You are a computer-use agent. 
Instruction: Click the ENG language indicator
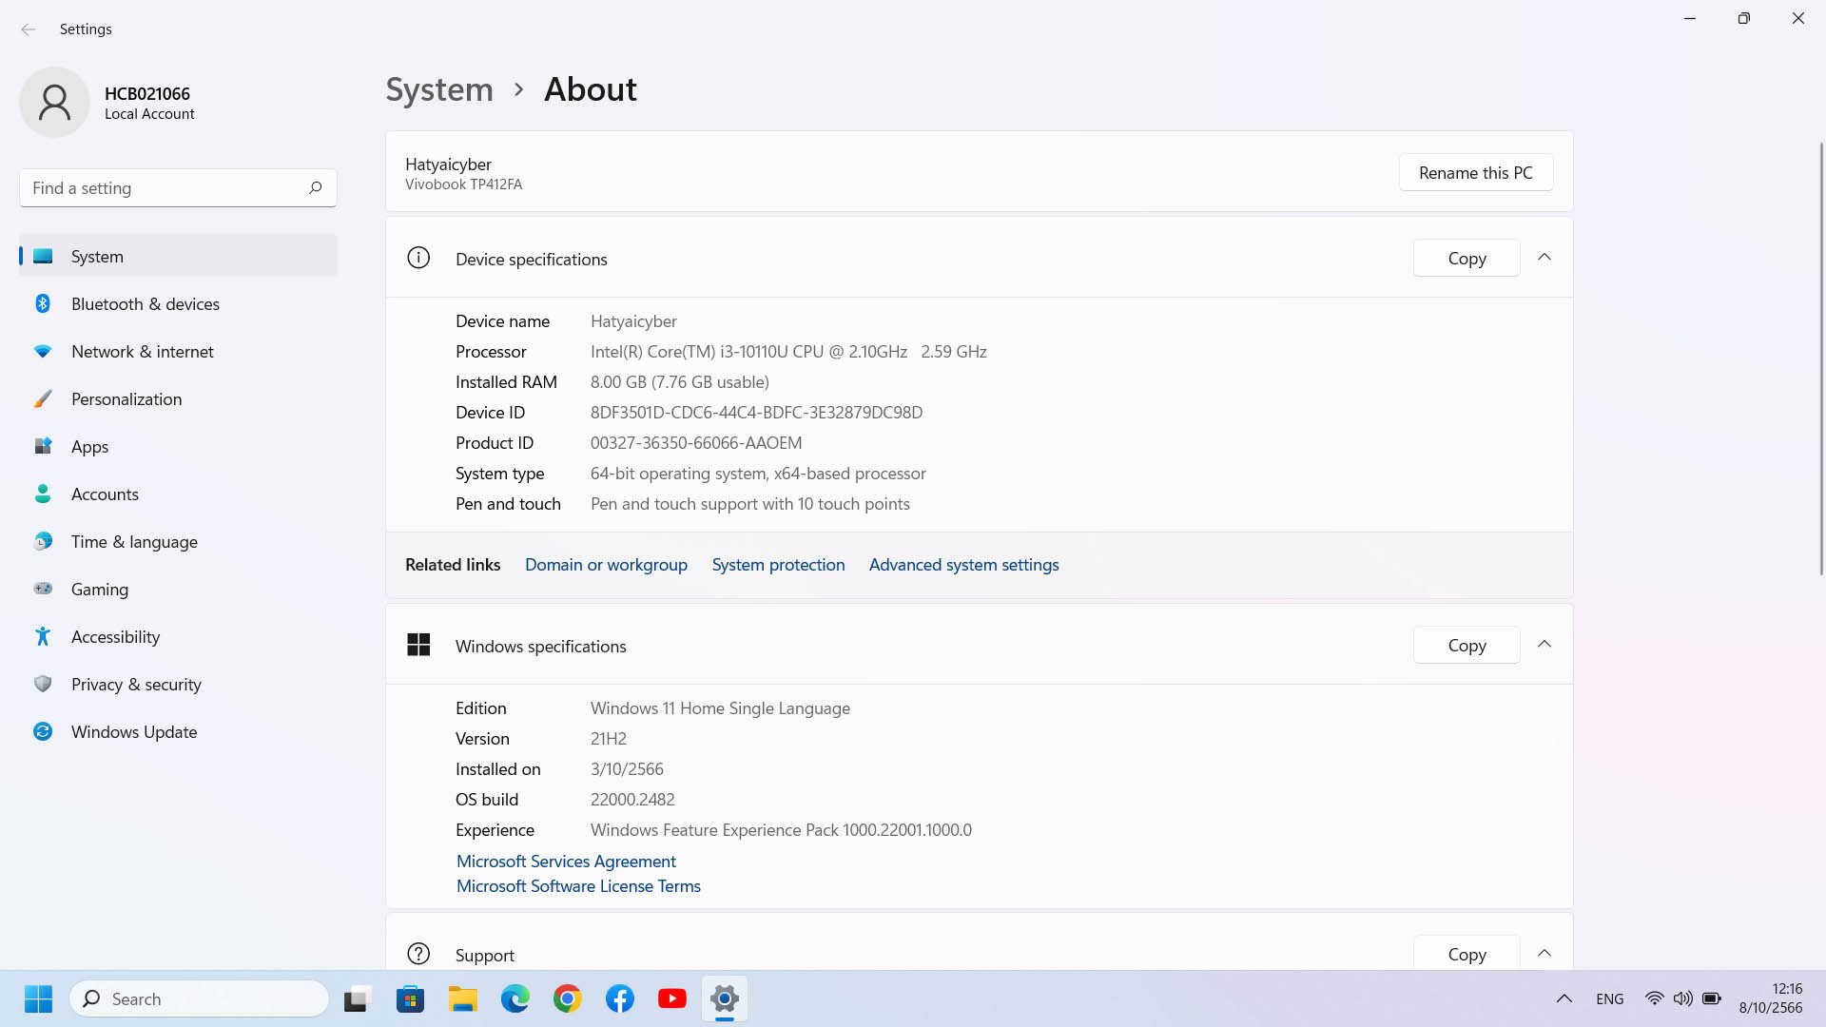pyautogui.click(x=1610, y=998)
